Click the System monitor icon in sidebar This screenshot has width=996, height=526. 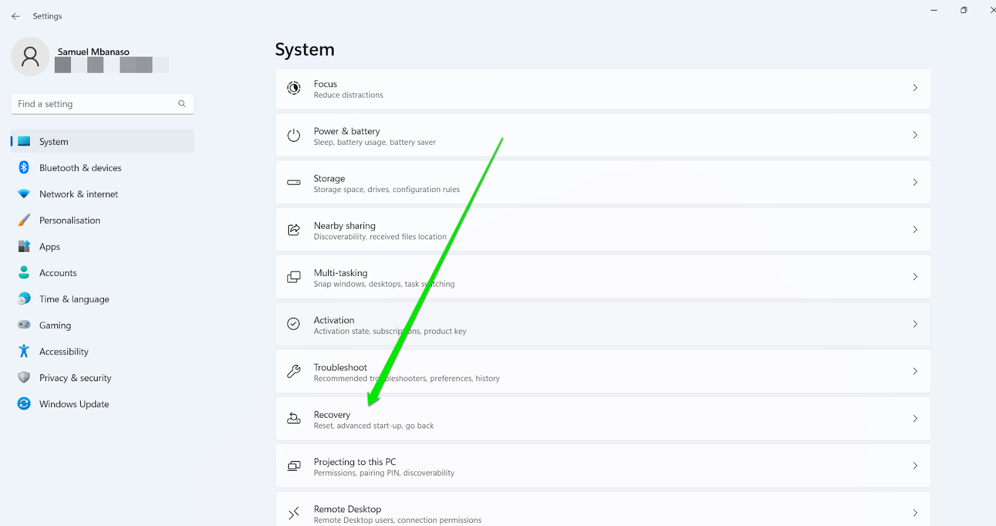click(x=24, y=141)
